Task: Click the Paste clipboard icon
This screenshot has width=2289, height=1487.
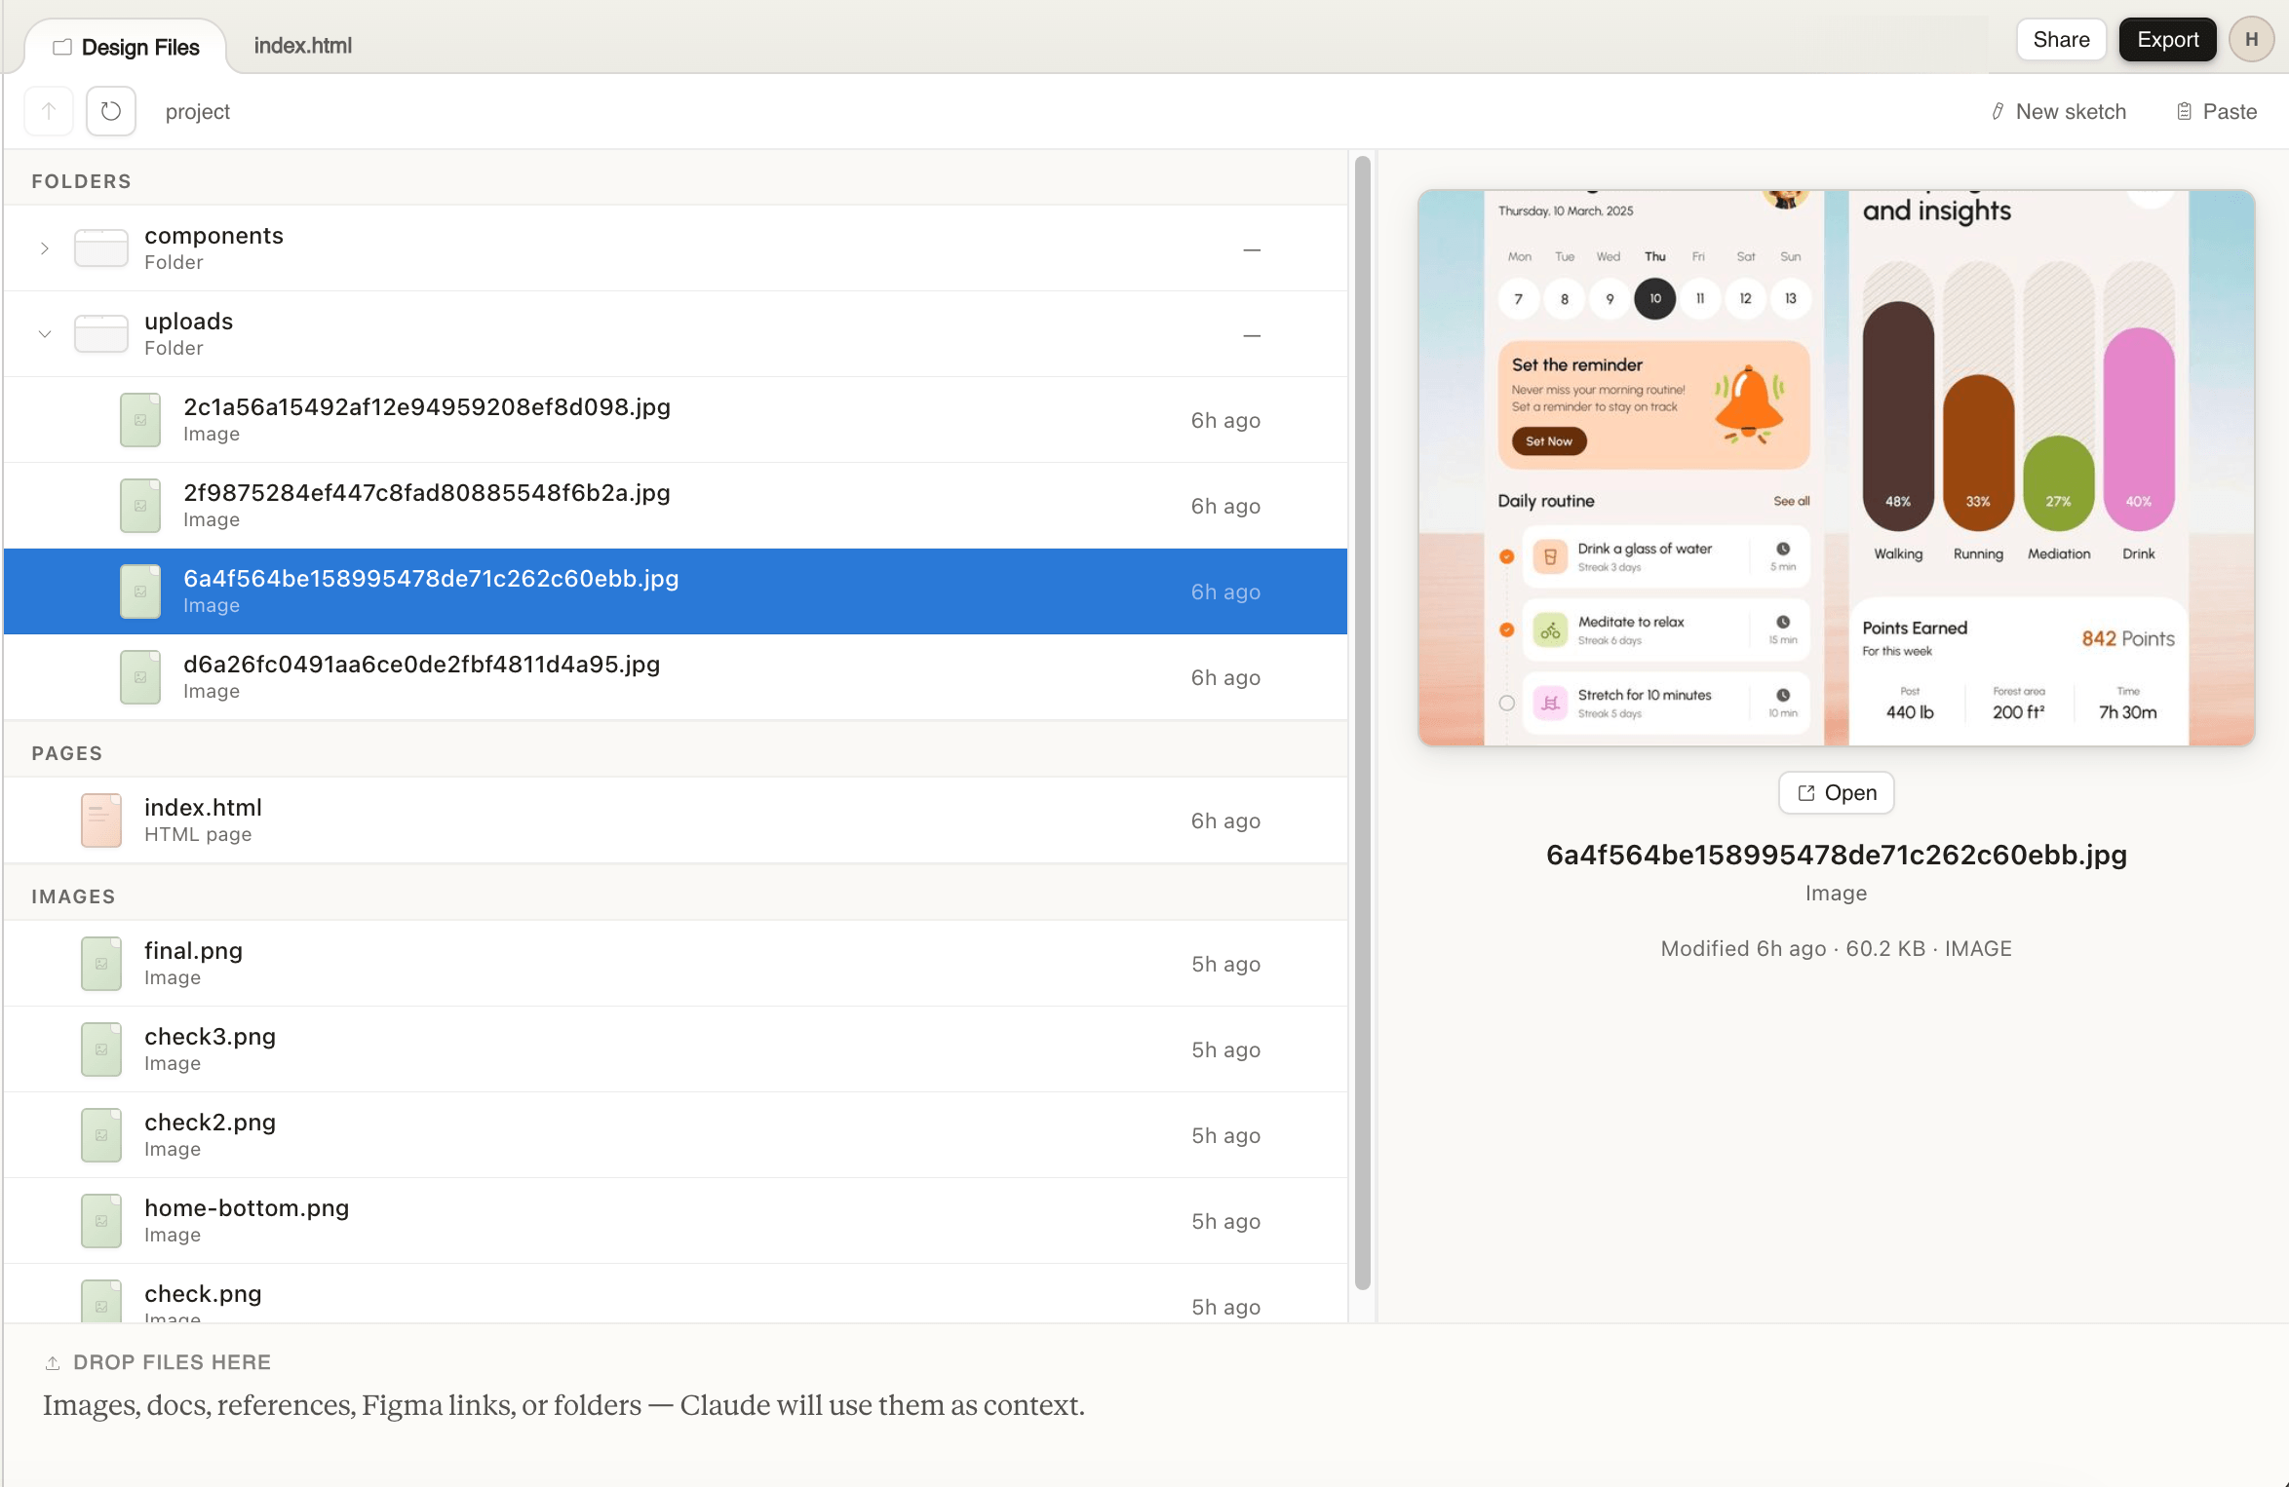Action: (2184, 111)
